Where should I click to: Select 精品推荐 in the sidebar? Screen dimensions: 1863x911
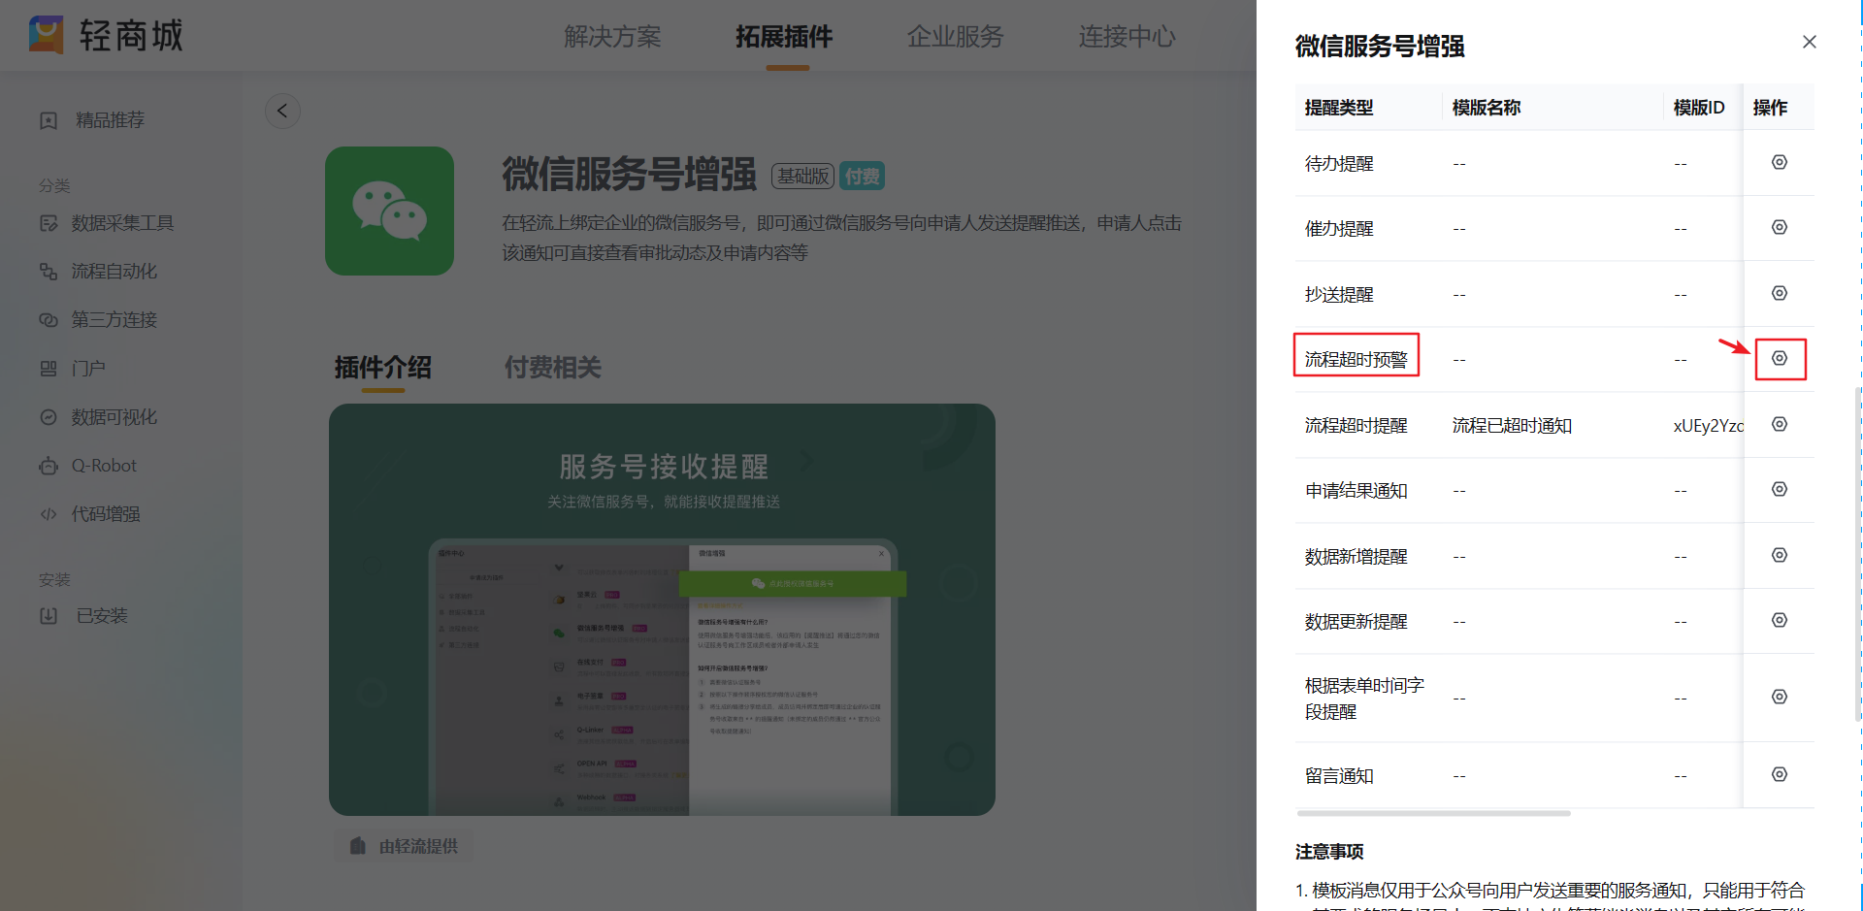110,120
